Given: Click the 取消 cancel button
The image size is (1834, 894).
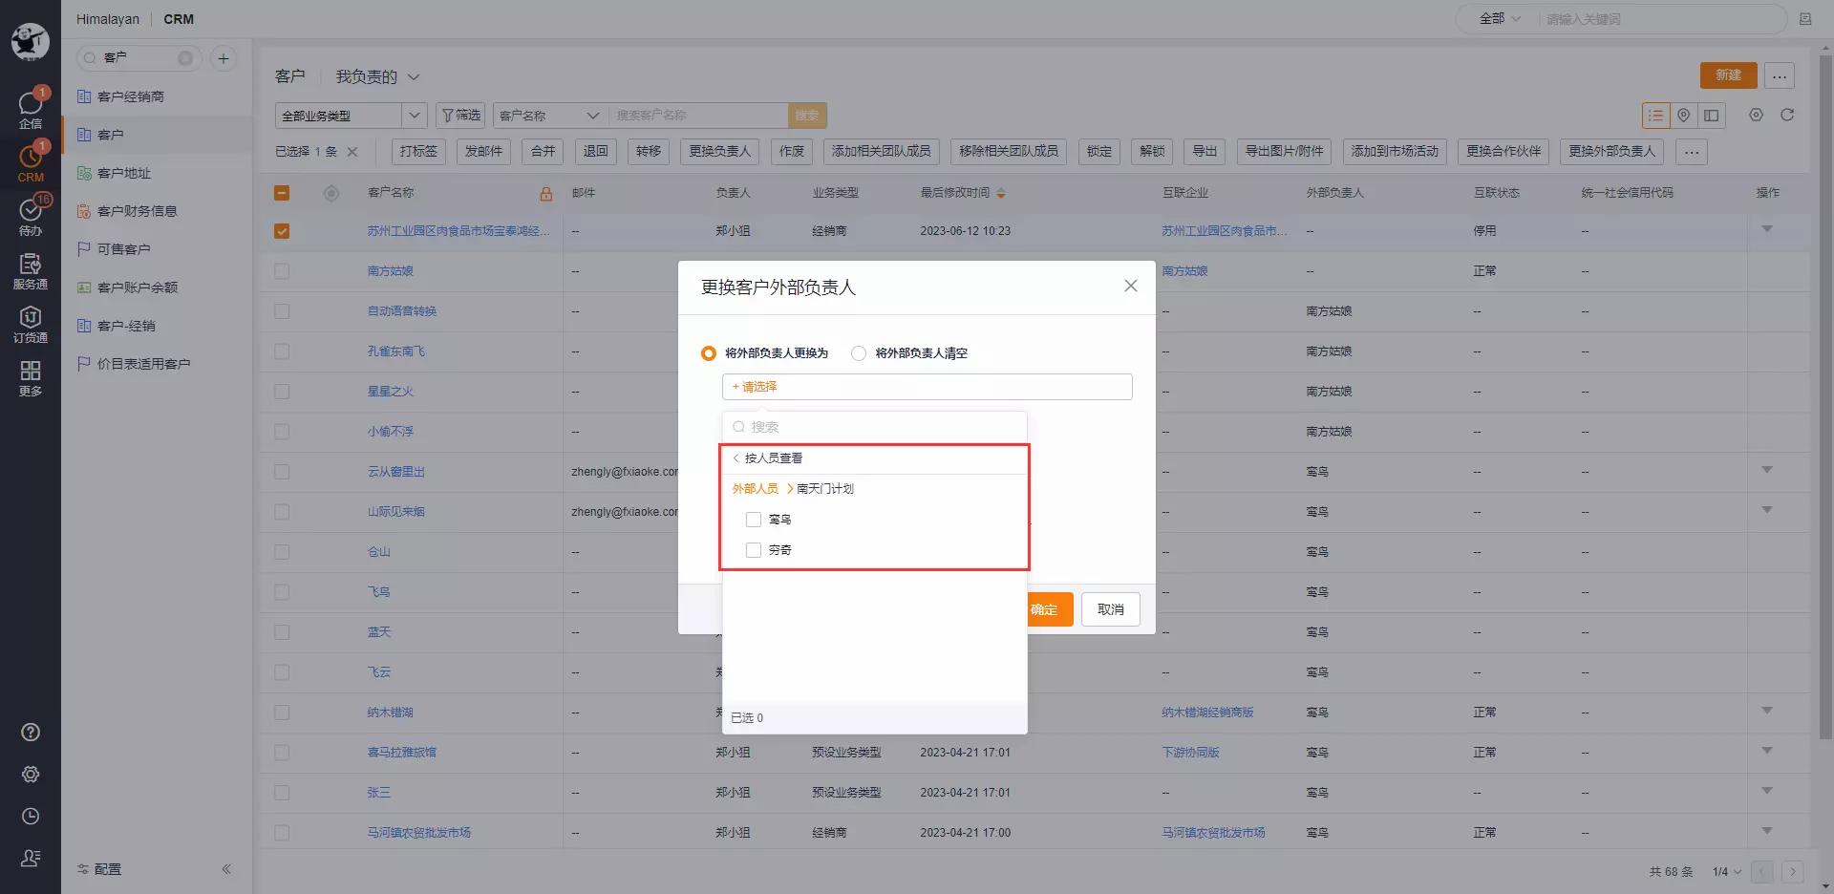Looking at the screenshot, I should point(1111,609).
